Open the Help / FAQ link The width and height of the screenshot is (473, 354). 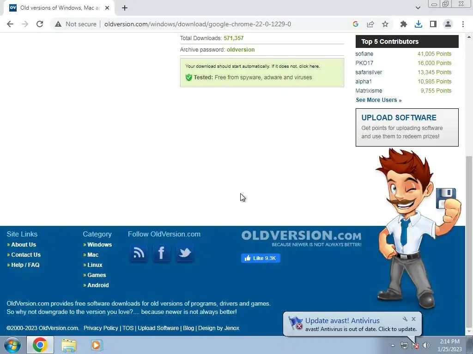[x=25, y=265]
